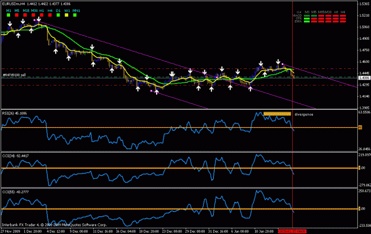Click the green M1 timeframe signal square
Image resolution: width=371 pixels, height=234 pixels.
coord(8,15)
